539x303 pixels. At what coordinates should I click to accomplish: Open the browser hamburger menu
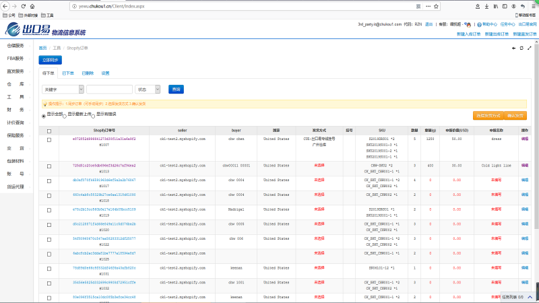534,6
